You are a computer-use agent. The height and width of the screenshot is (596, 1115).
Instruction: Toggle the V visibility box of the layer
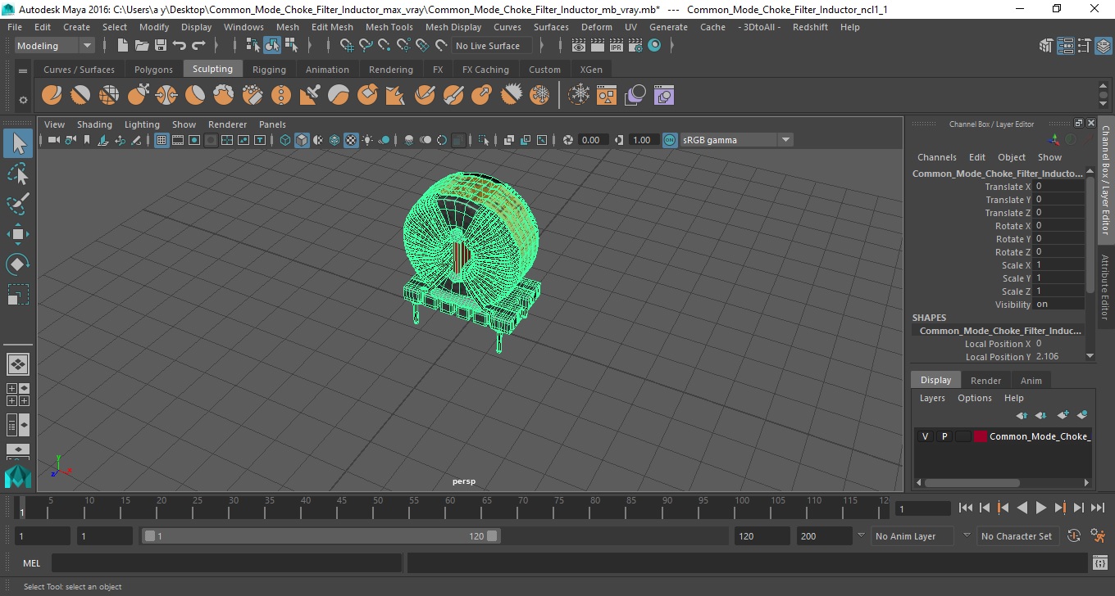[x=925, y=436]
